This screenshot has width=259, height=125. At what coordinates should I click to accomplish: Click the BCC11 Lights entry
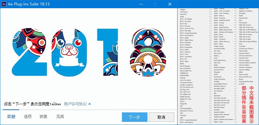(x=184, y=38)
